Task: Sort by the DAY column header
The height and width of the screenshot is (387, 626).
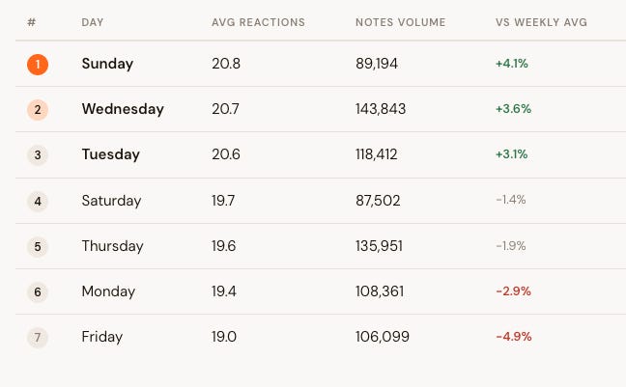Action: (93, 22)
